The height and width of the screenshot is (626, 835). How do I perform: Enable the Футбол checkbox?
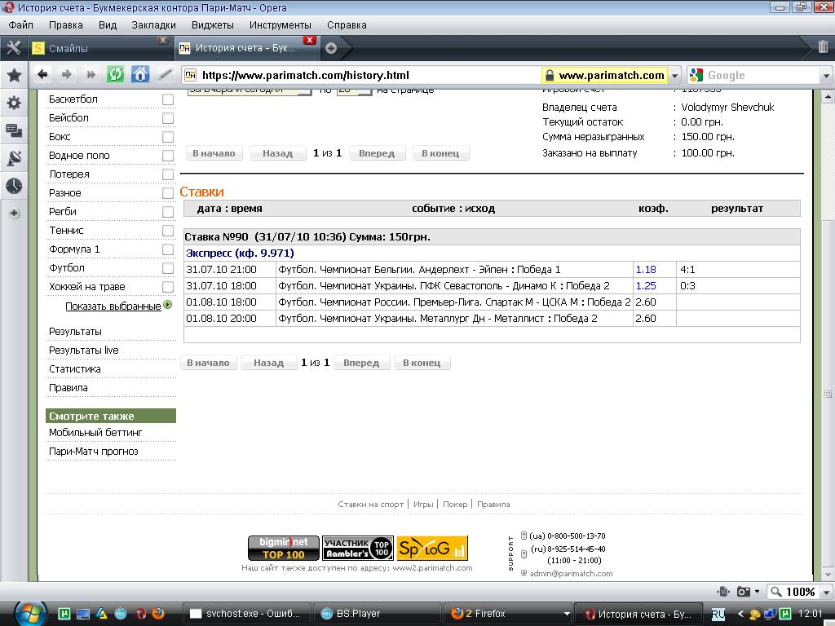coord(168,268)
